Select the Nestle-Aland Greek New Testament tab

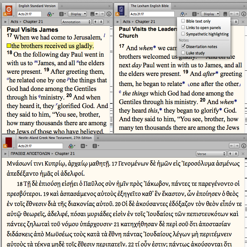55,138
